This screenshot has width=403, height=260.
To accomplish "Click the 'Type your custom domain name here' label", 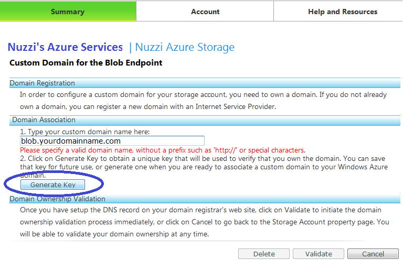I will tap(85, 132).
